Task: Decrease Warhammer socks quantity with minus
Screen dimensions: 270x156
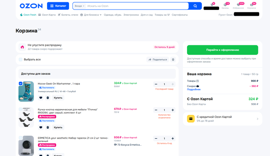Action: [156, 84]
